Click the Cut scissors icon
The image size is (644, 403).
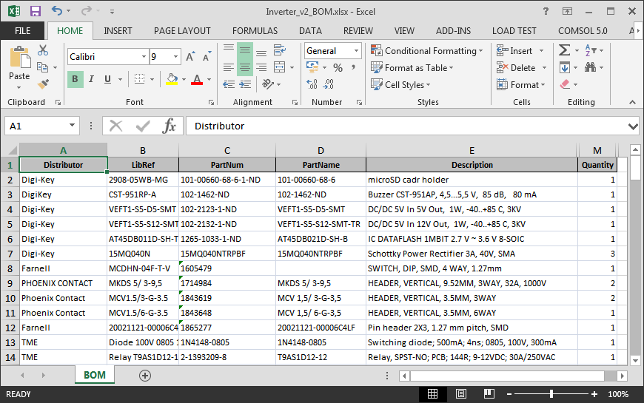coord(43,50)
